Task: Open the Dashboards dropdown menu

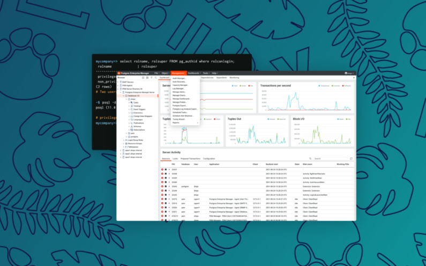Action: click(x=194, y=73)
